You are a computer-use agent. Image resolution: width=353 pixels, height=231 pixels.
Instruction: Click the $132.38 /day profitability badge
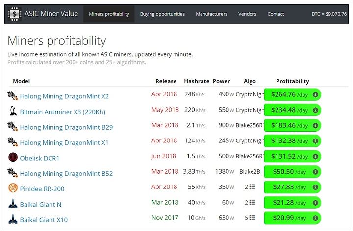coord(292,141)
